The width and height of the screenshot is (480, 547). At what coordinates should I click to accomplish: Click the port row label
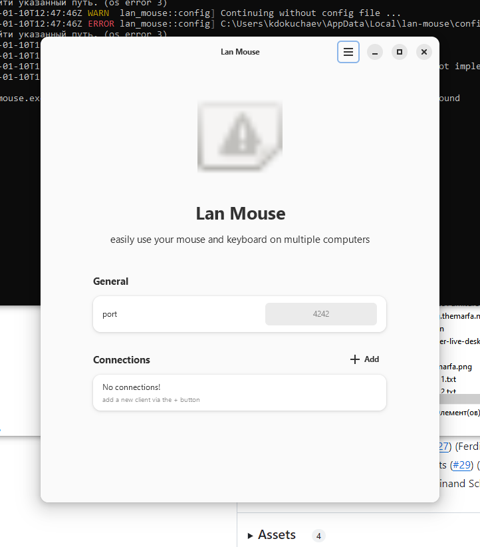[x=110, y=314]
